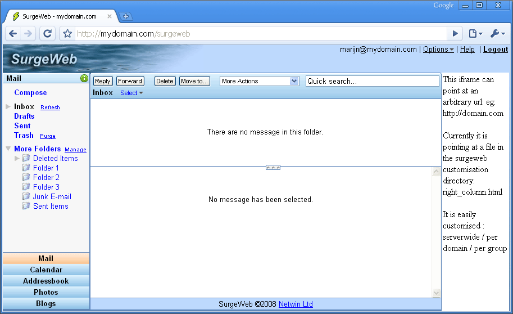Open the wrench settings menu icon
The height and width of the screenshot is (314, 513).
[497, 34]
